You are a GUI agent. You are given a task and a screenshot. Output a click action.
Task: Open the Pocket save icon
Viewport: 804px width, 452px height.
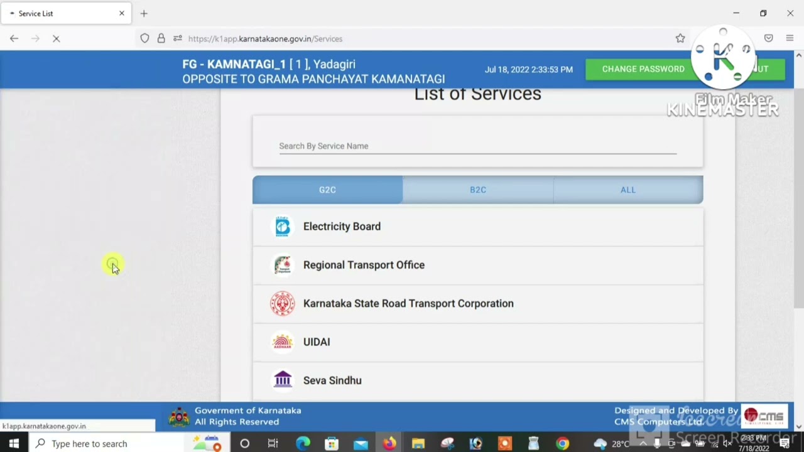click(768, 38)
